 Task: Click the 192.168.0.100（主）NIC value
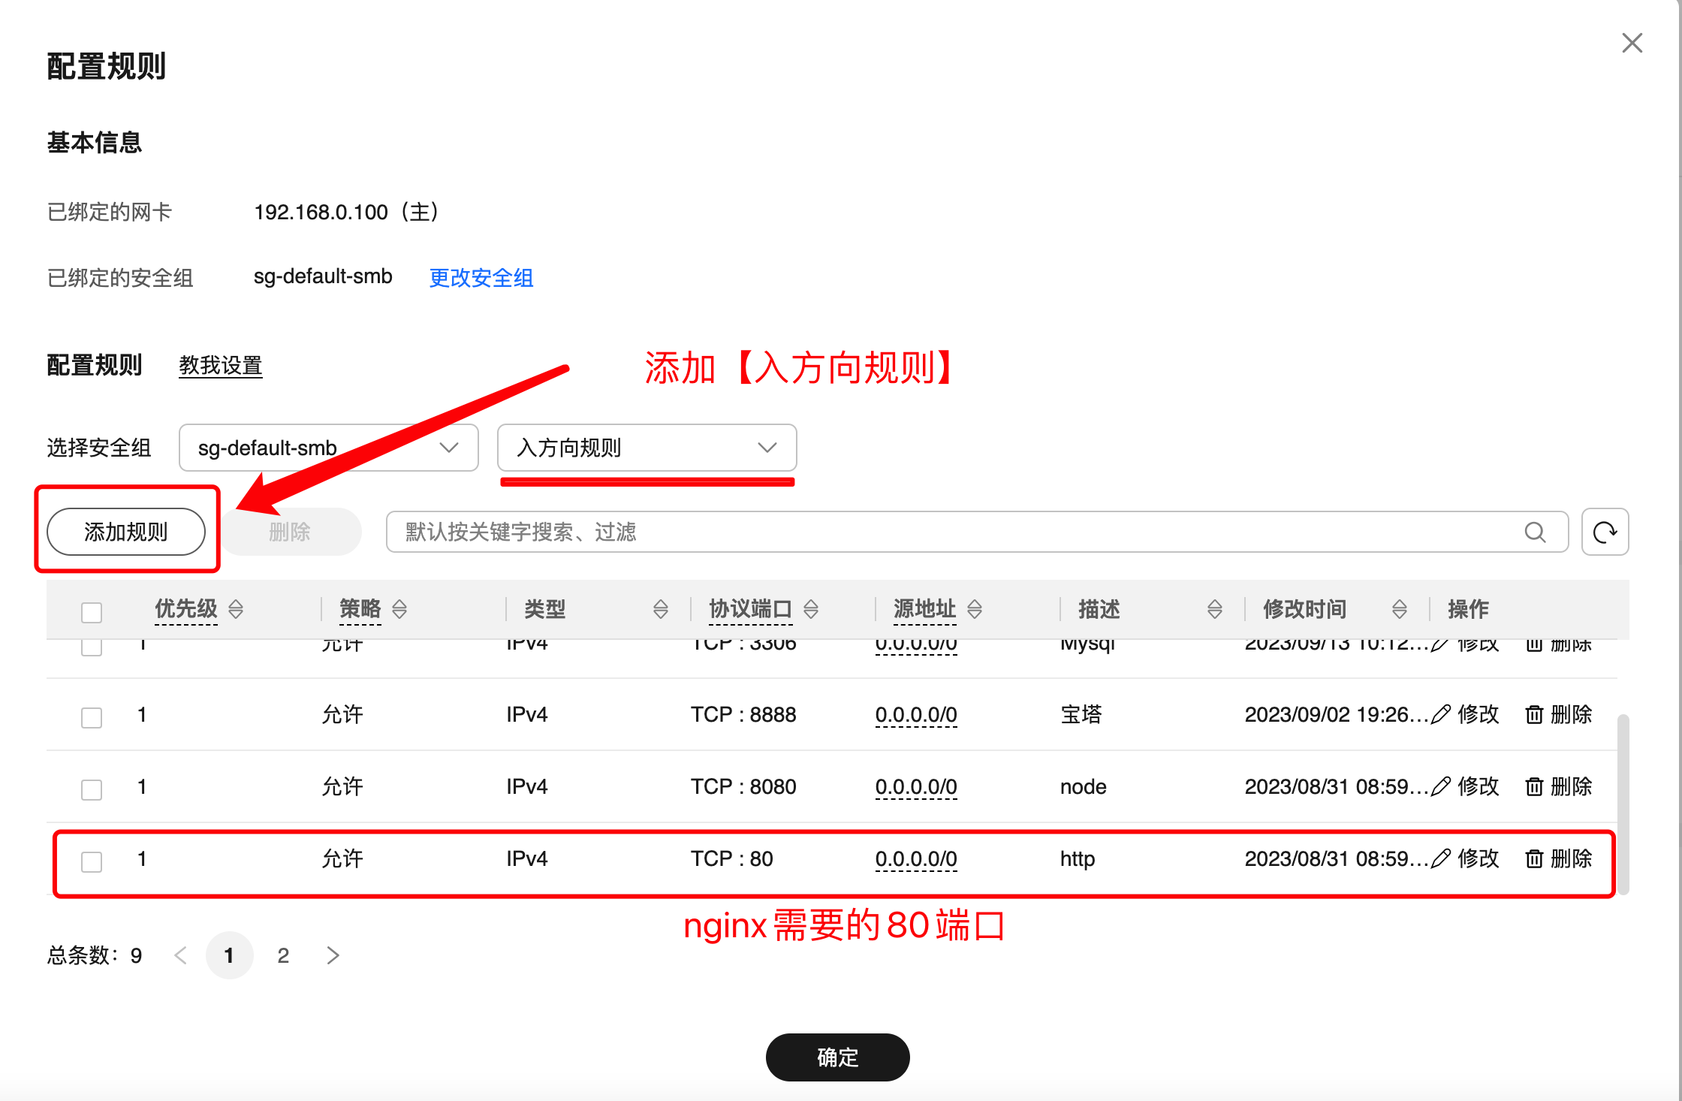pyautogui.click(x=347, y=212)
